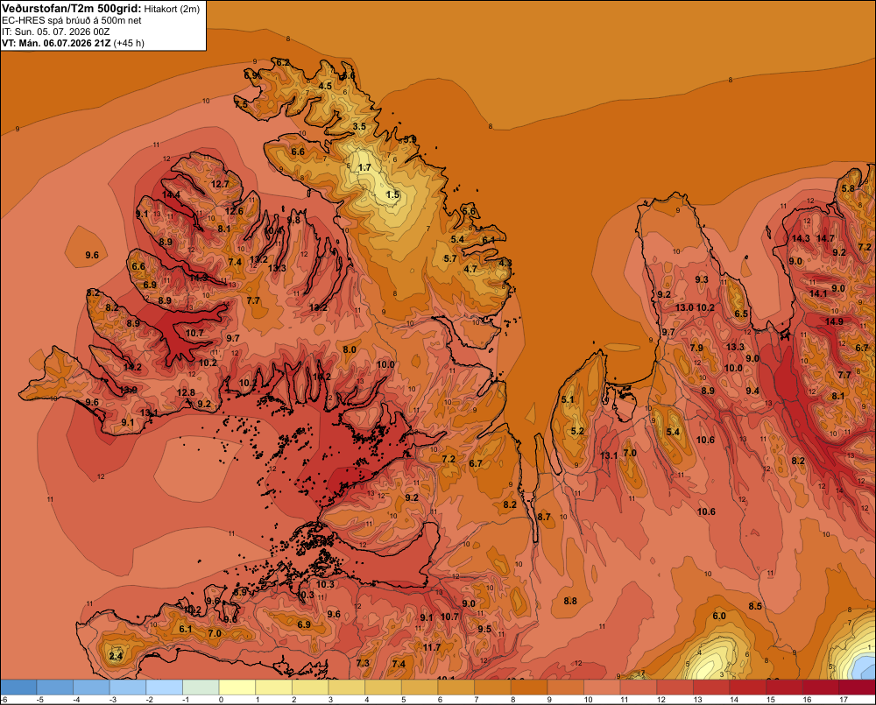Click the "Veðurstofan/T2m 500grid:" title text
This screenshot has width=876, height=705.
[x=72, y=9]
